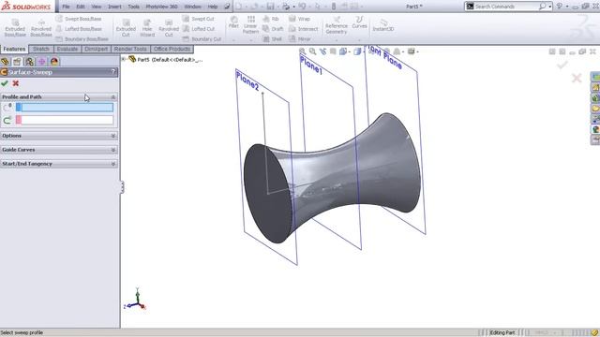Click the Search Commands field

tap(505, 7)
